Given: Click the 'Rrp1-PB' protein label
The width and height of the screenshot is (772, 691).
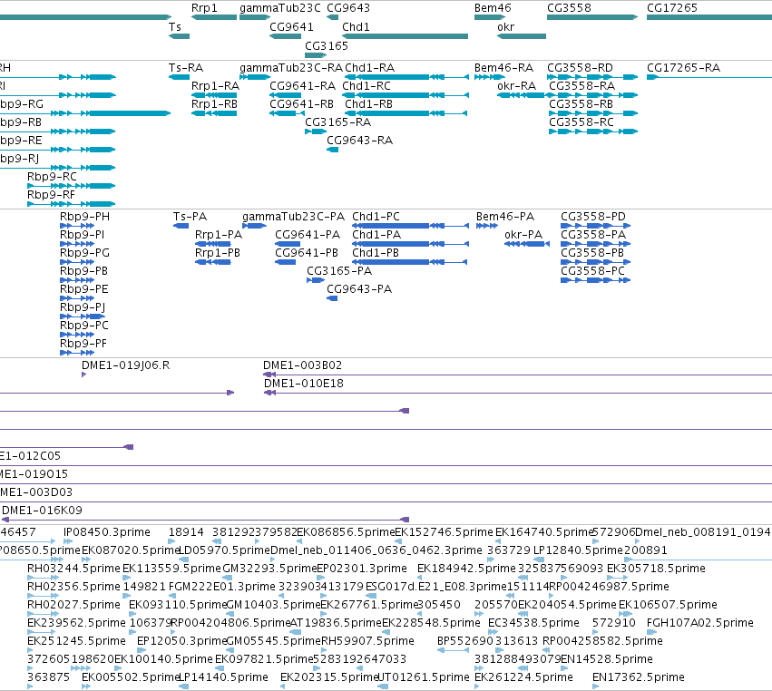Looking at the screenshot, I should coord(218,254).
